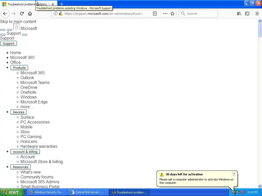Image resolution: width=262 pixels, height=196 pixels.
Task: Click the Support button
Action: 8,43
